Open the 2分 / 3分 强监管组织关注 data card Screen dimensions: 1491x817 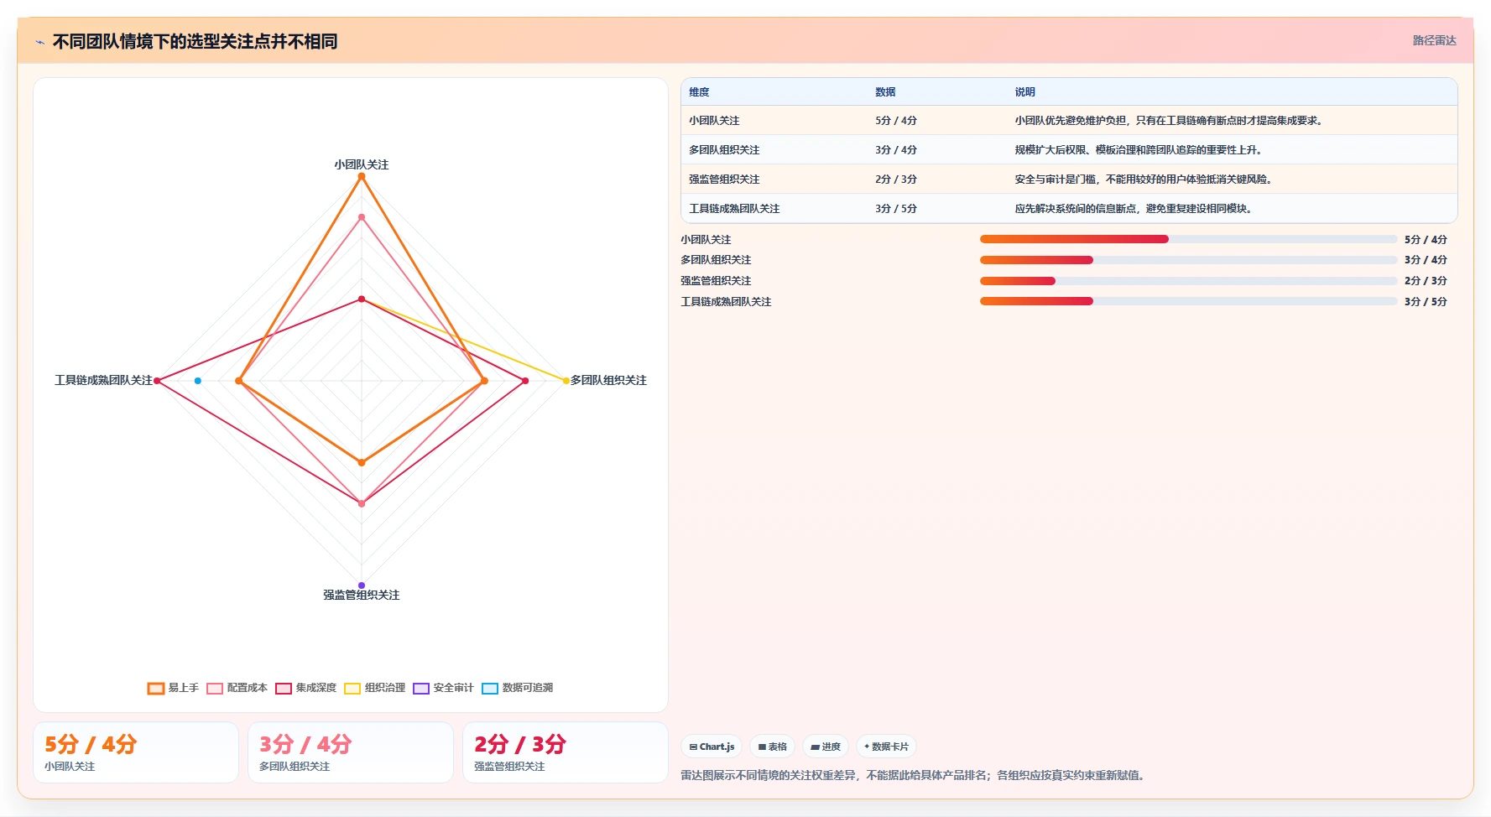click(x=566, y=752)
